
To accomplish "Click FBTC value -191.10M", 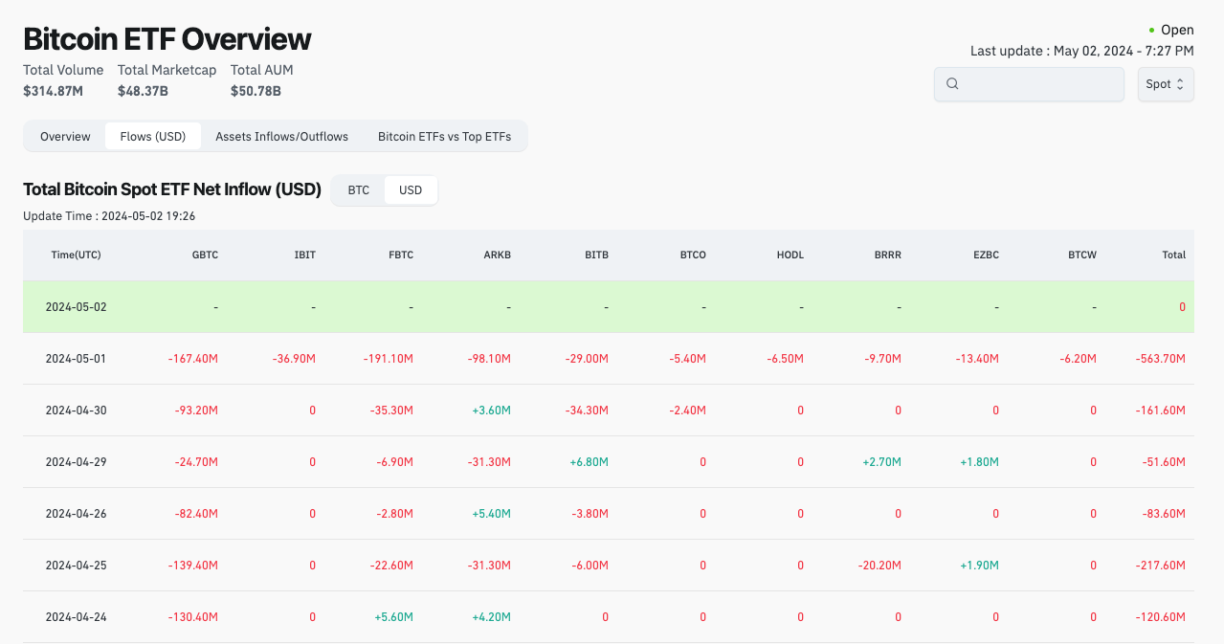I will [389, 359].
